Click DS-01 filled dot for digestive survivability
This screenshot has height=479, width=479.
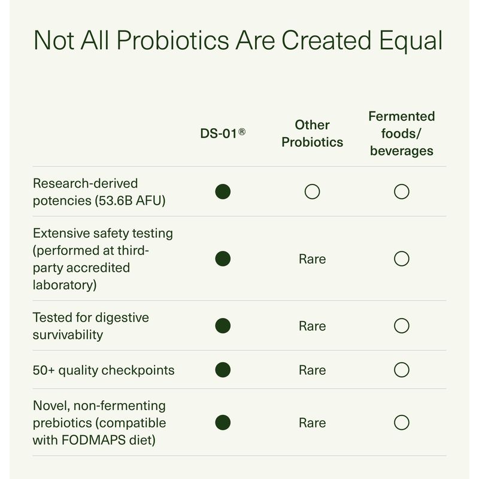[223, 326]
